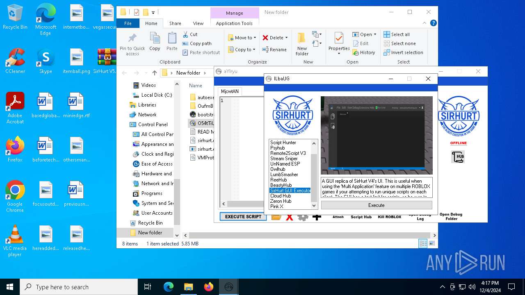Open Quick Access Toolbar customize dropdown
The image size is (525, 295).
[153, 12]
